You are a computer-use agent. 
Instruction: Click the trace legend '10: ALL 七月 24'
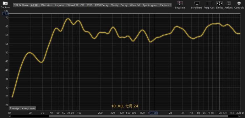tap(125, 106)
